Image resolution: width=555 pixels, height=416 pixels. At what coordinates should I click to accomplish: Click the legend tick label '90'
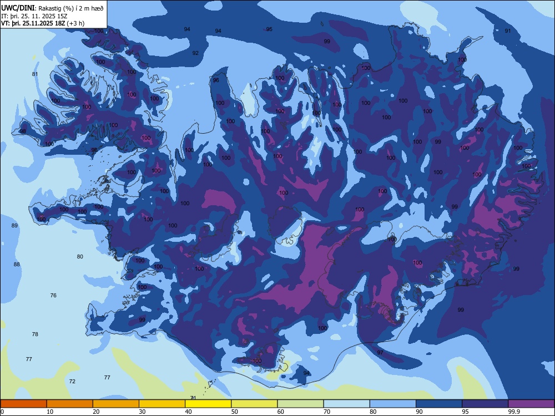coord(419,412)
